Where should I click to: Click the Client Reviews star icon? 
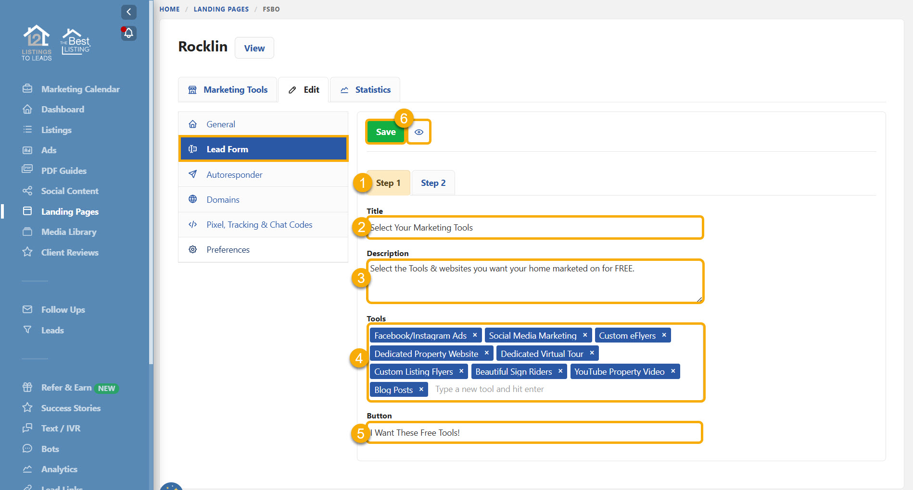point(27,252)
